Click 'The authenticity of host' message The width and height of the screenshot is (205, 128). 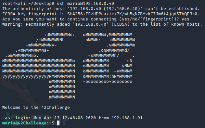(33, 9)
